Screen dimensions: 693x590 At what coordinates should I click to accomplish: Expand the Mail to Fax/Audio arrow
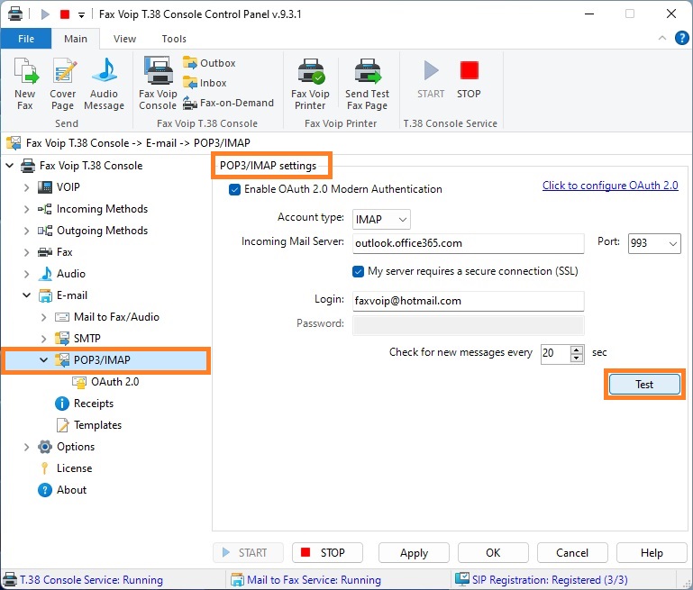point(44,317)
